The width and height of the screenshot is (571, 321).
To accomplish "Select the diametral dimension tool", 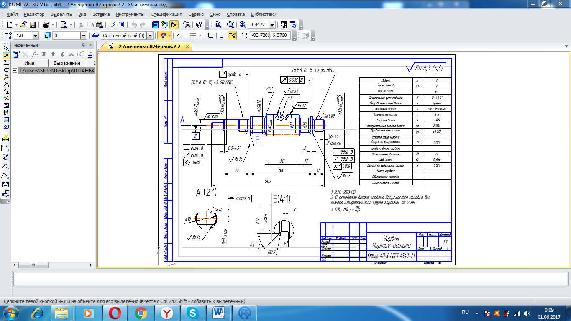I will [6, 157].
